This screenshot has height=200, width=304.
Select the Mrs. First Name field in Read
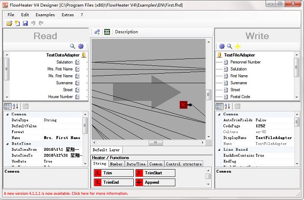60,69
